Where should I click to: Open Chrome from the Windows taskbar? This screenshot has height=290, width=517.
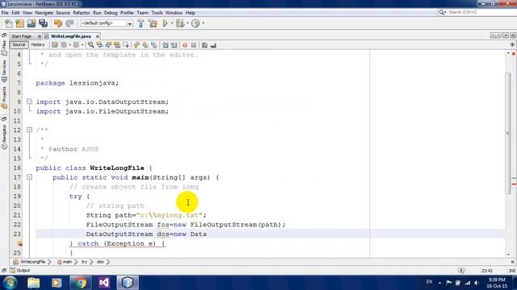pos(80,283)
